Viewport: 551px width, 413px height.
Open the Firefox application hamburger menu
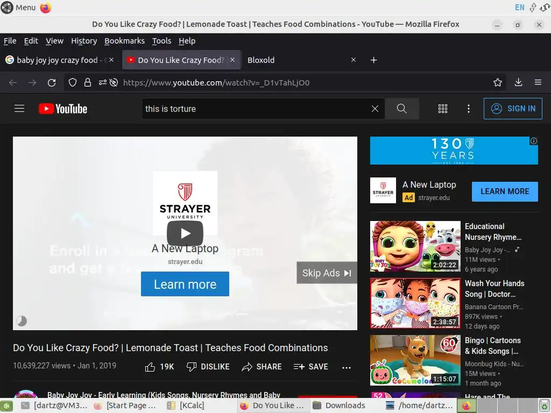(x=538, y=82)
